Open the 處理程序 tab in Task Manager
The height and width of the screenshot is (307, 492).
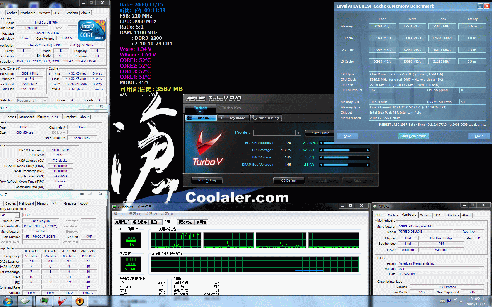coord(140,222)
